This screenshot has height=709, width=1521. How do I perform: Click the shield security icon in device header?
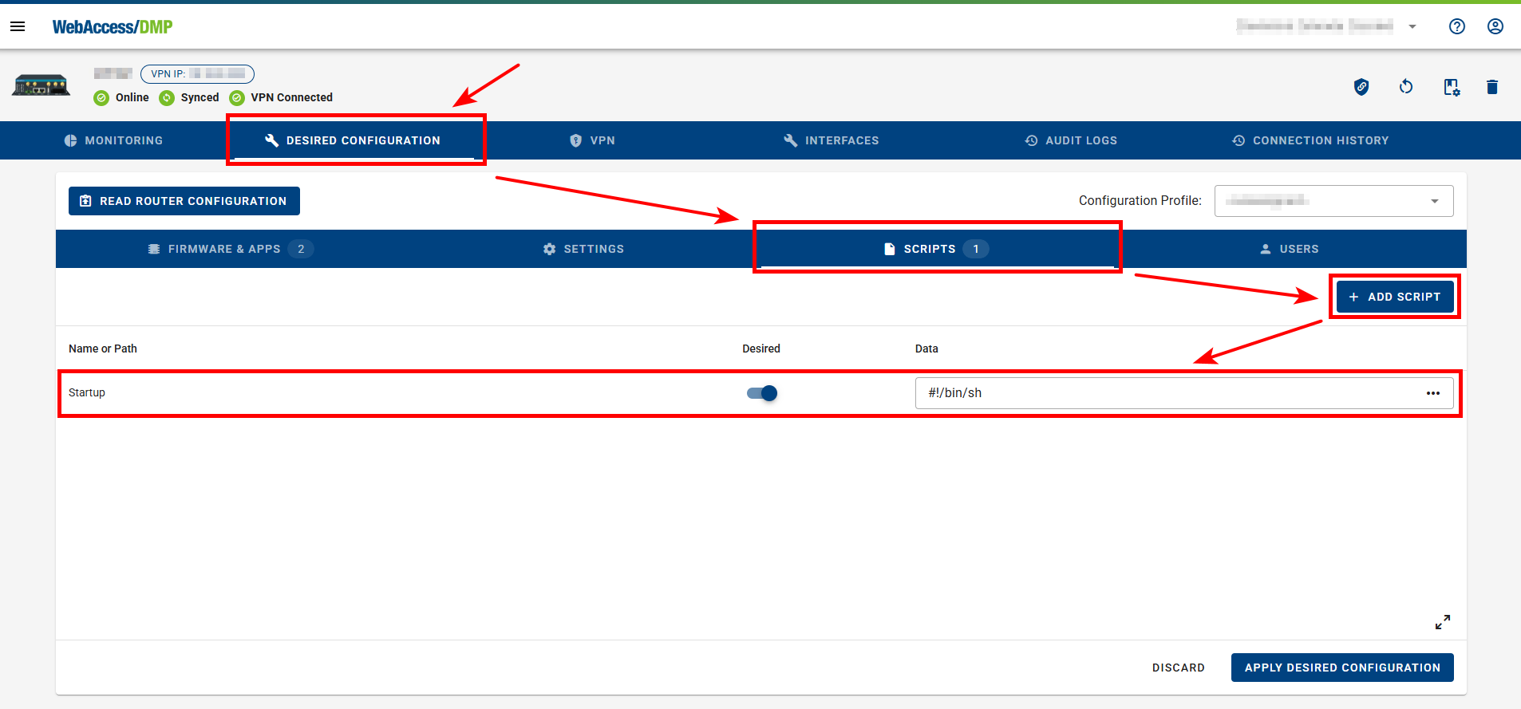pos(1361,87)
